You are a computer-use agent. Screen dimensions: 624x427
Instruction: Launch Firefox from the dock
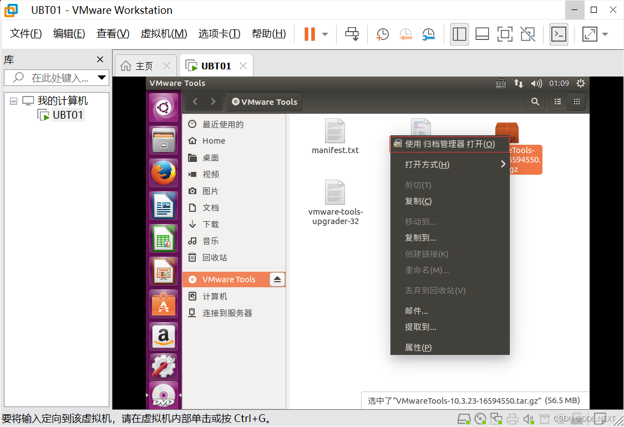(x=164, y=172)
